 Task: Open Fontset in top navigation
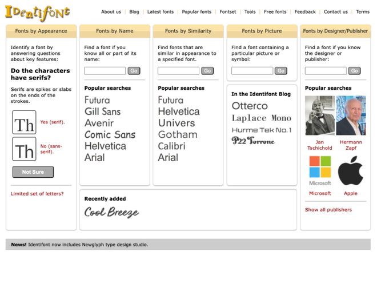[228, 12]
